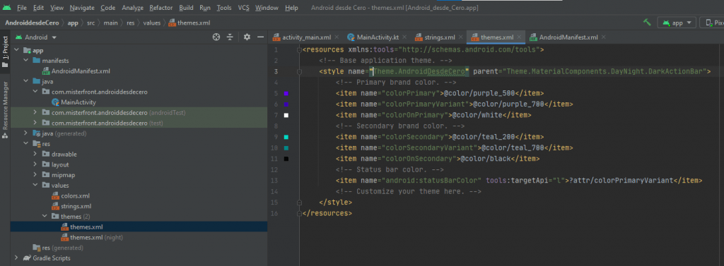Viewport: 724px width, 266px height.
Task: Click the values breadcrumb segment
Action: pyautogui.click(x=151, y=23)
